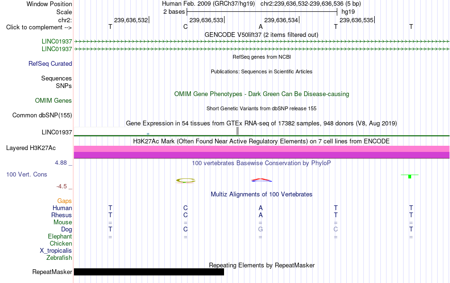This screenshot has width=450, height=283.
Task: Click the gray GTEx expression bar
Action: 238,131
